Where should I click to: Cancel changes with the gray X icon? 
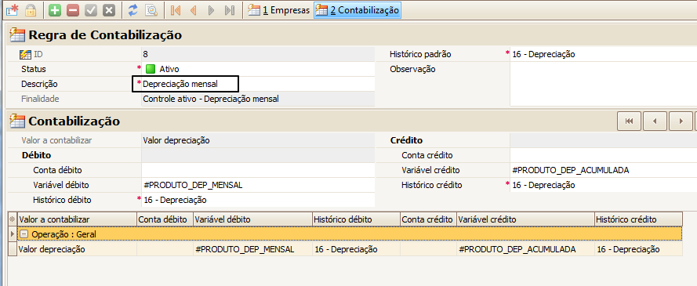tap(108, 9)
